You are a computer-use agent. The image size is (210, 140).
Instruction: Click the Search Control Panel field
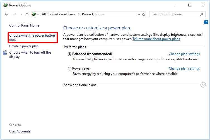[177, 14]
